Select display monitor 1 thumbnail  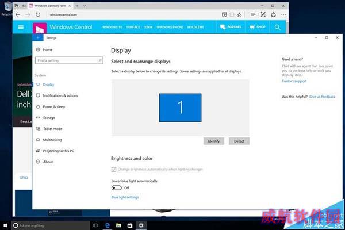180,108
